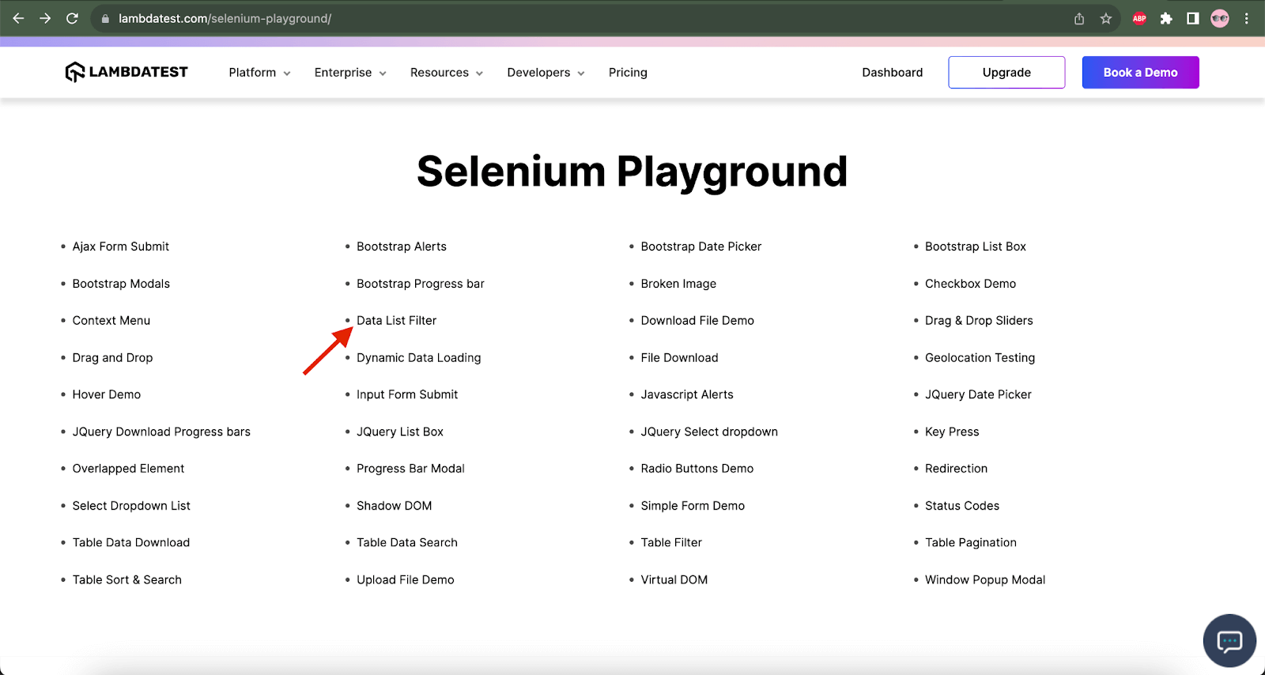Image resolution: width=1265 pixels, height=675 pixels.
Task: Reload the page with refresh icon
Action: [72, 18]
